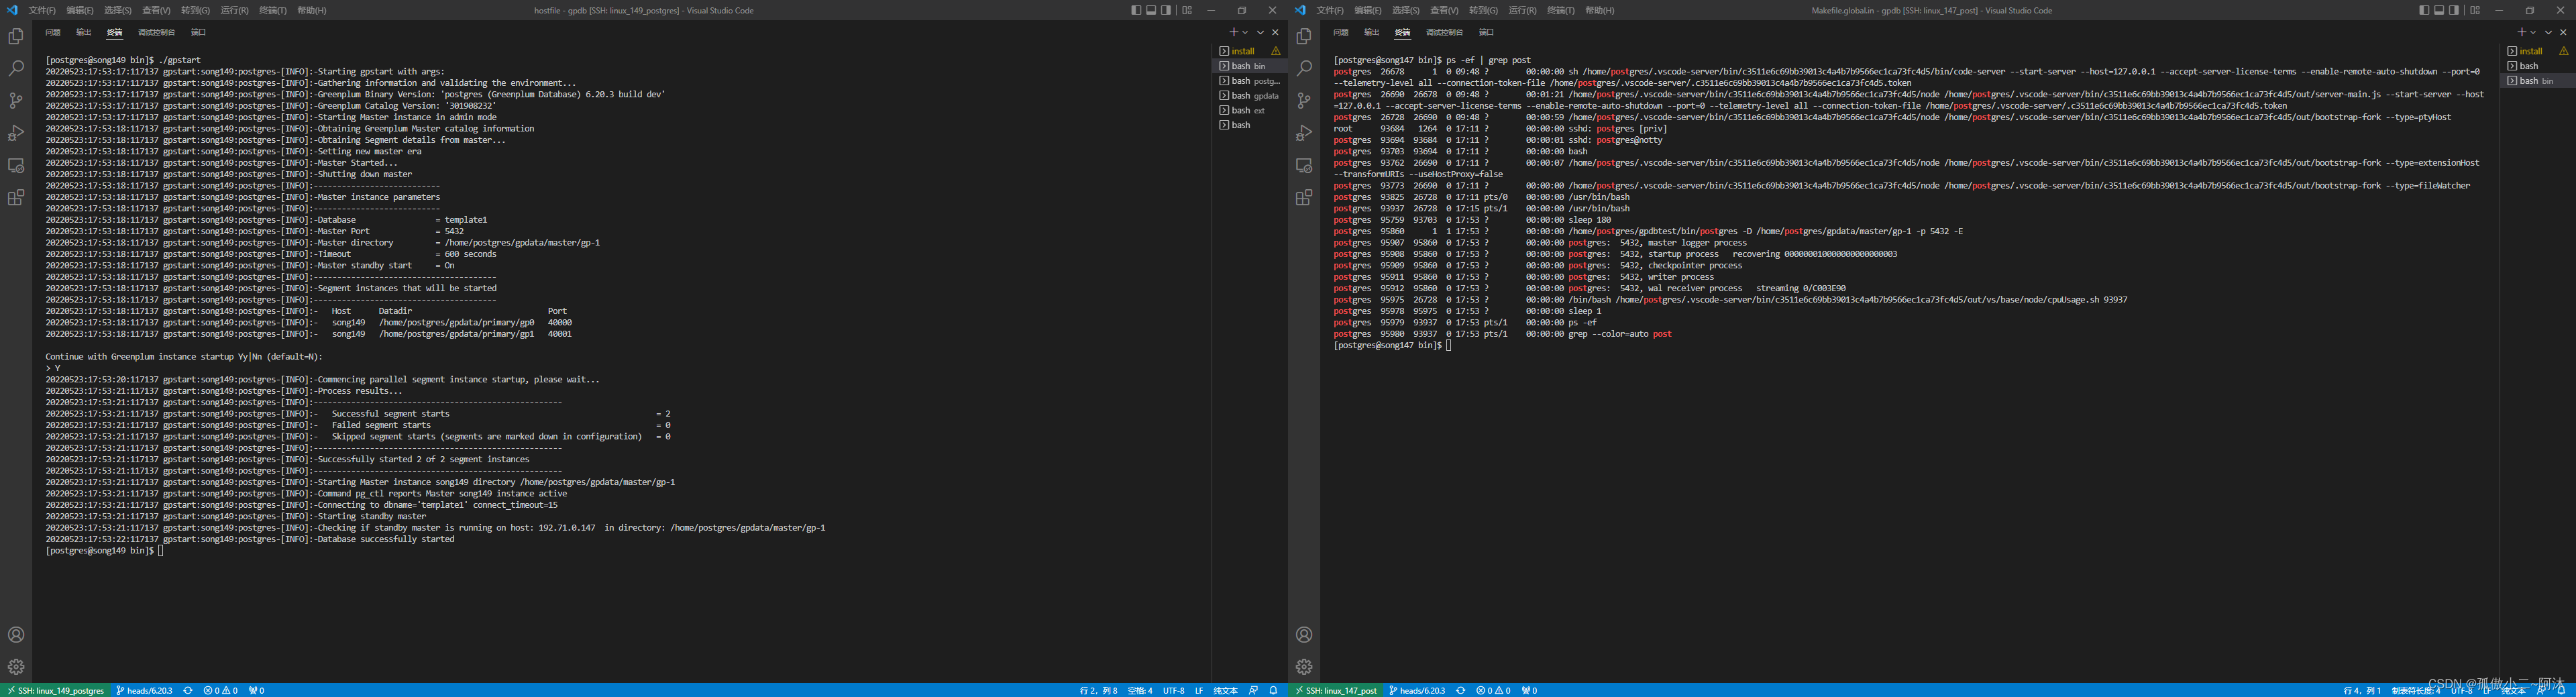This screenshot has width=2576, height=697.
Task: Customize layout icon in right window title bar
Action: (2475, 10)
